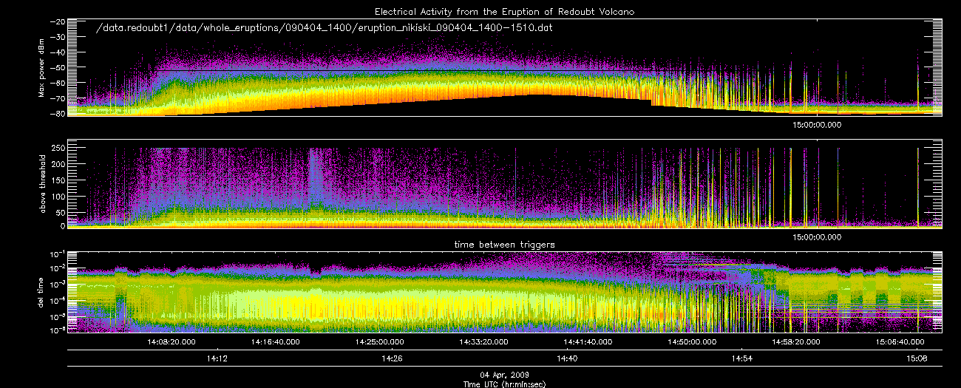Image resolution: width=961 pixels, height=388 pixels.
Task: Click the 10^-6 tick on del time axis
Action: (56, 331)
